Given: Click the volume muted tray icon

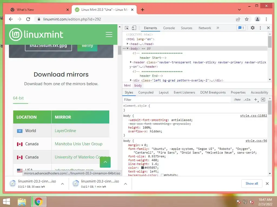Looking at the screenshot, I should click(252, 202).
